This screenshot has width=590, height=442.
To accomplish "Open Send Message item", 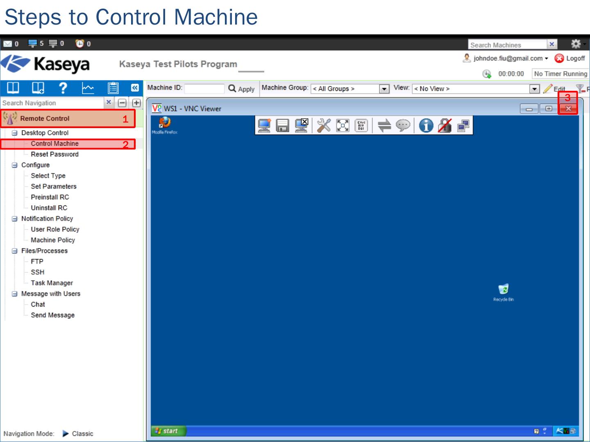I will tap(52, 315).
